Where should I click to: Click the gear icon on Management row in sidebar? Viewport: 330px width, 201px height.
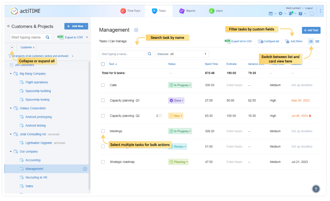click(85, 169)
